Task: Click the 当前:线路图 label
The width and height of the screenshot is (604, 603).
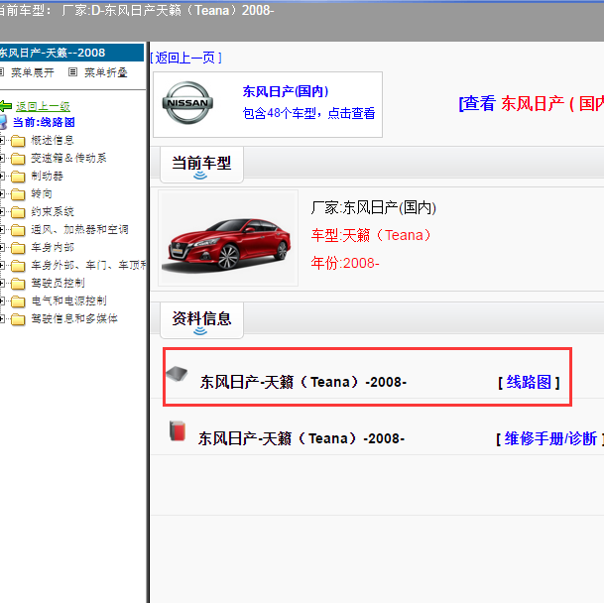Action: pyautogui.click(x=44, y=123)
